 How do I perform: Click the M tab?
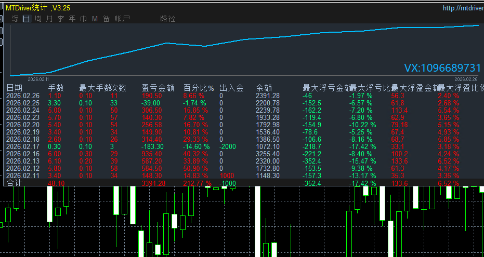click(x=95, y=19)
